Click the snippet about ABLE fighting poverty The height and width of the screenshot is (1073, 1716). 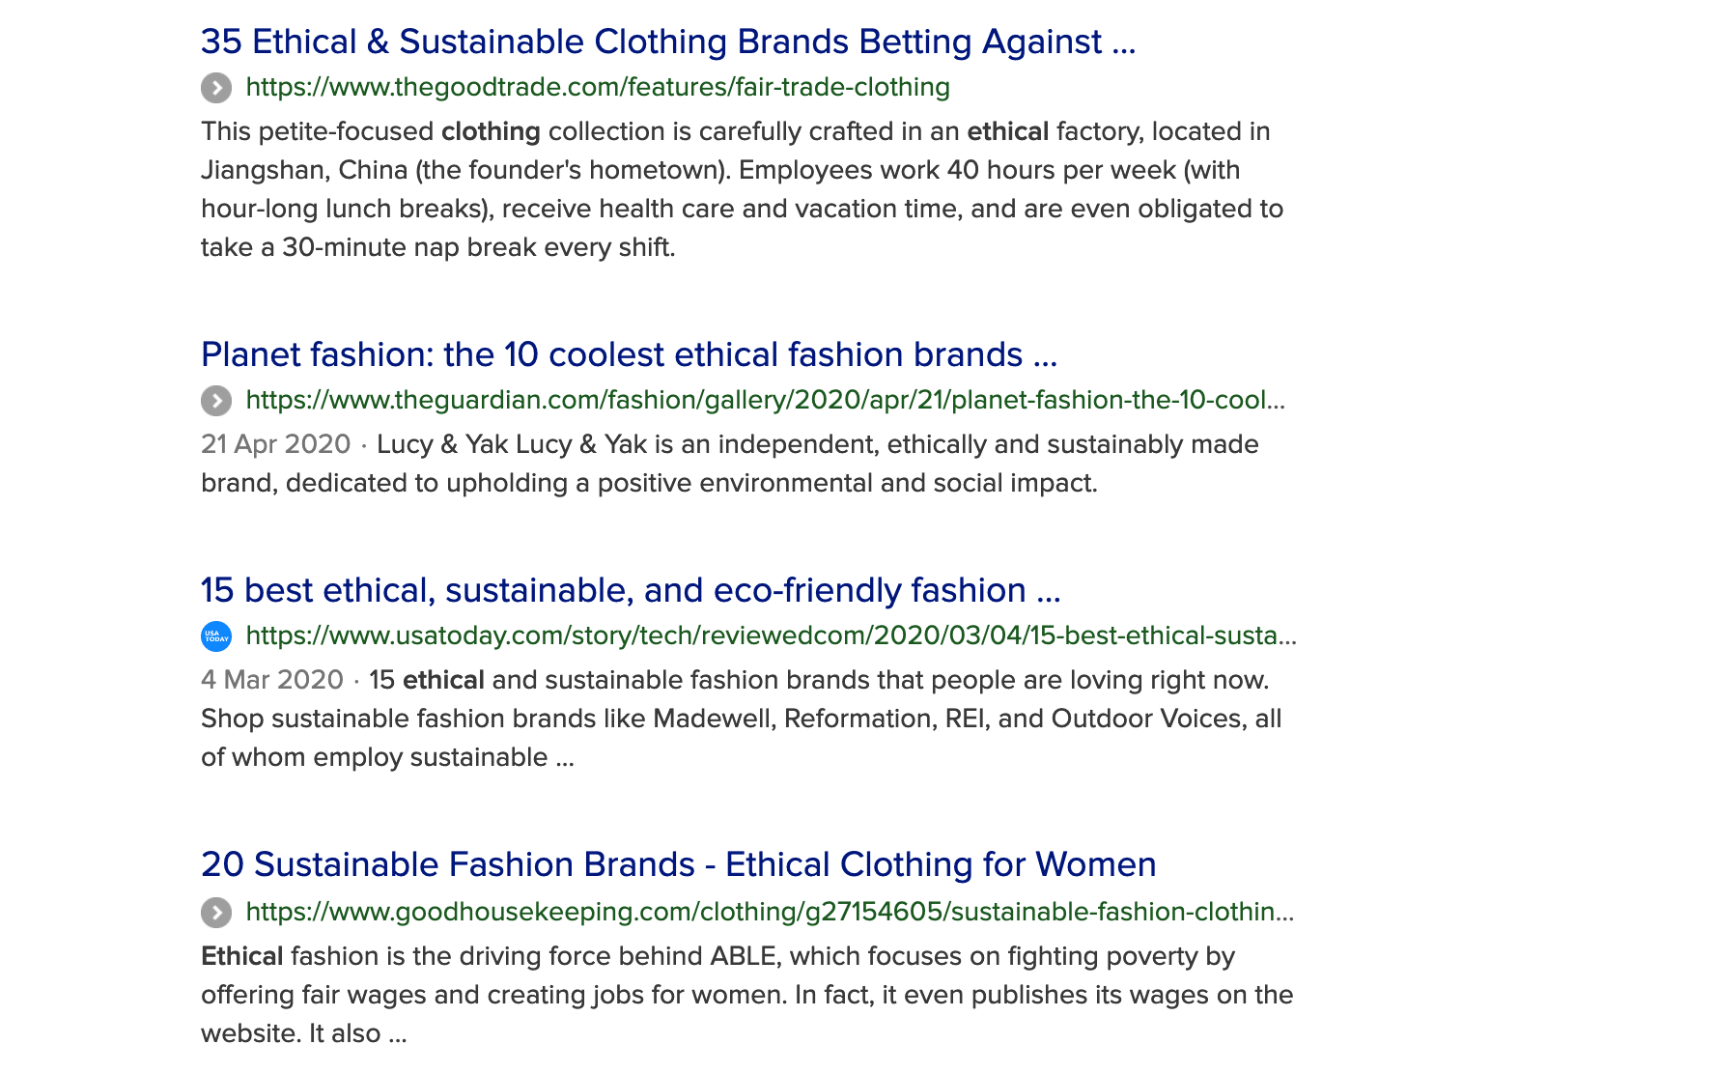(745, 995)
